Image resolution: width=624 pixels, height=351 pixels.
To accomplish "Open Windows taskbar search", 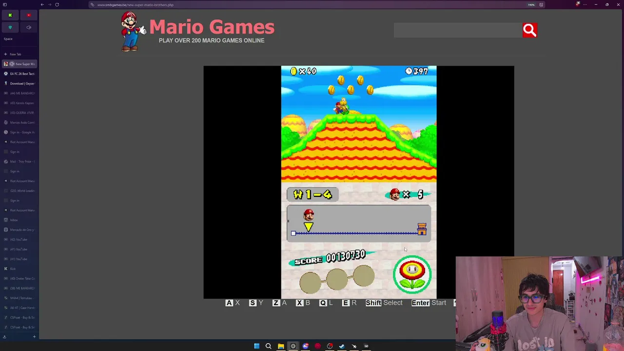I will (x=269, y=346).
